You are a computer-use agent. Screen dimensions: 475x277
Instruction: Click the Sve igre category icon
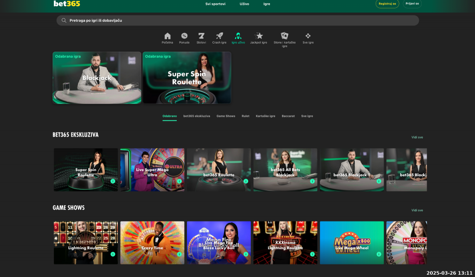(x=308, y=36)
